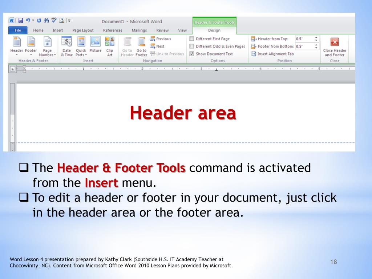The image size is (372, 279).
Task: Click the Header from Top spinner arrows
Action: [316, 39]
